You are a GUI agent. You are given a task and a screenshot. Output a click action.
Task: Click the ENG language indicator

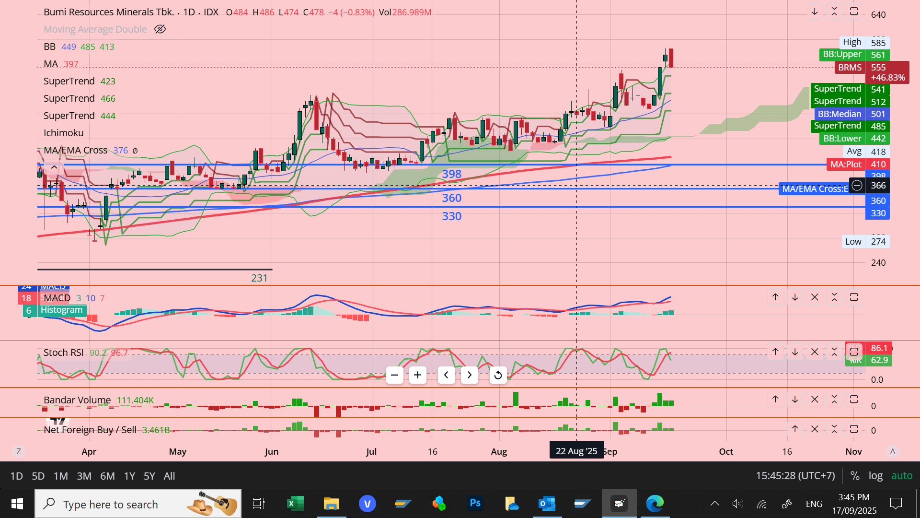(x=814, y=504)
